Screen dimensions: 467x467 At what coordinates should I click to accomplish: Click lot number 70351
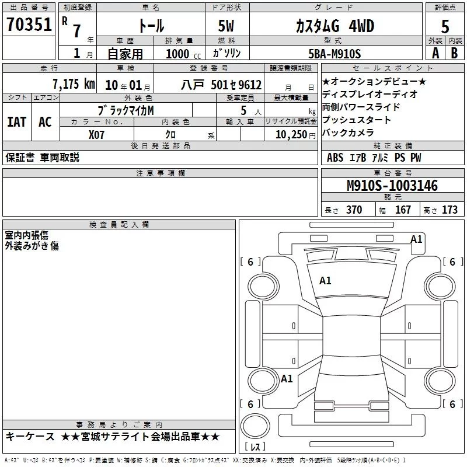click(x=29, y=24)
